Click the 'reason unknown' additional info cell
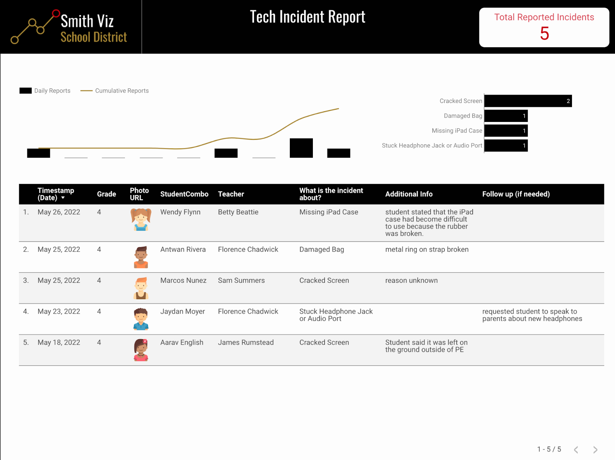 411,280
